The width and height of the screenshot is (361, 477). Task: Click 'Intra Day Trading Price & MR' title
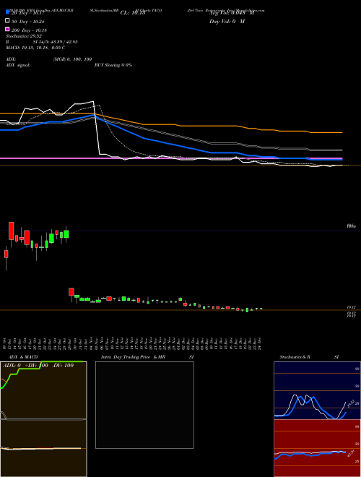[x=133, y=357]
